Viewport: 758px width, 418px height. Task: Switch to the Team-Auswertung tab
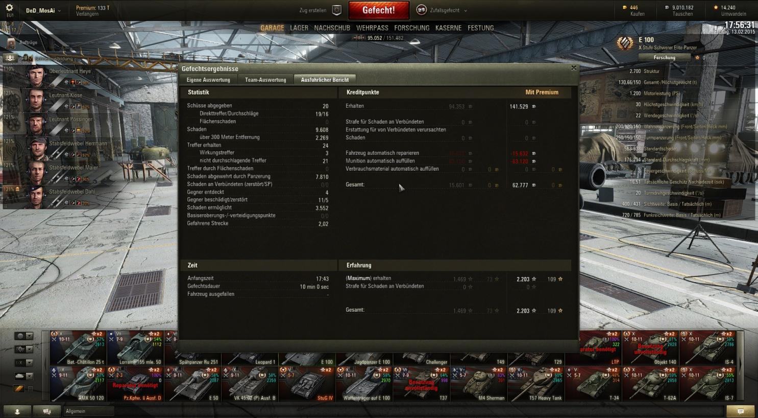coord(265,80)
